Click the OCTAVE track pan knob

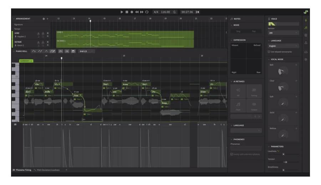[43, 42]
